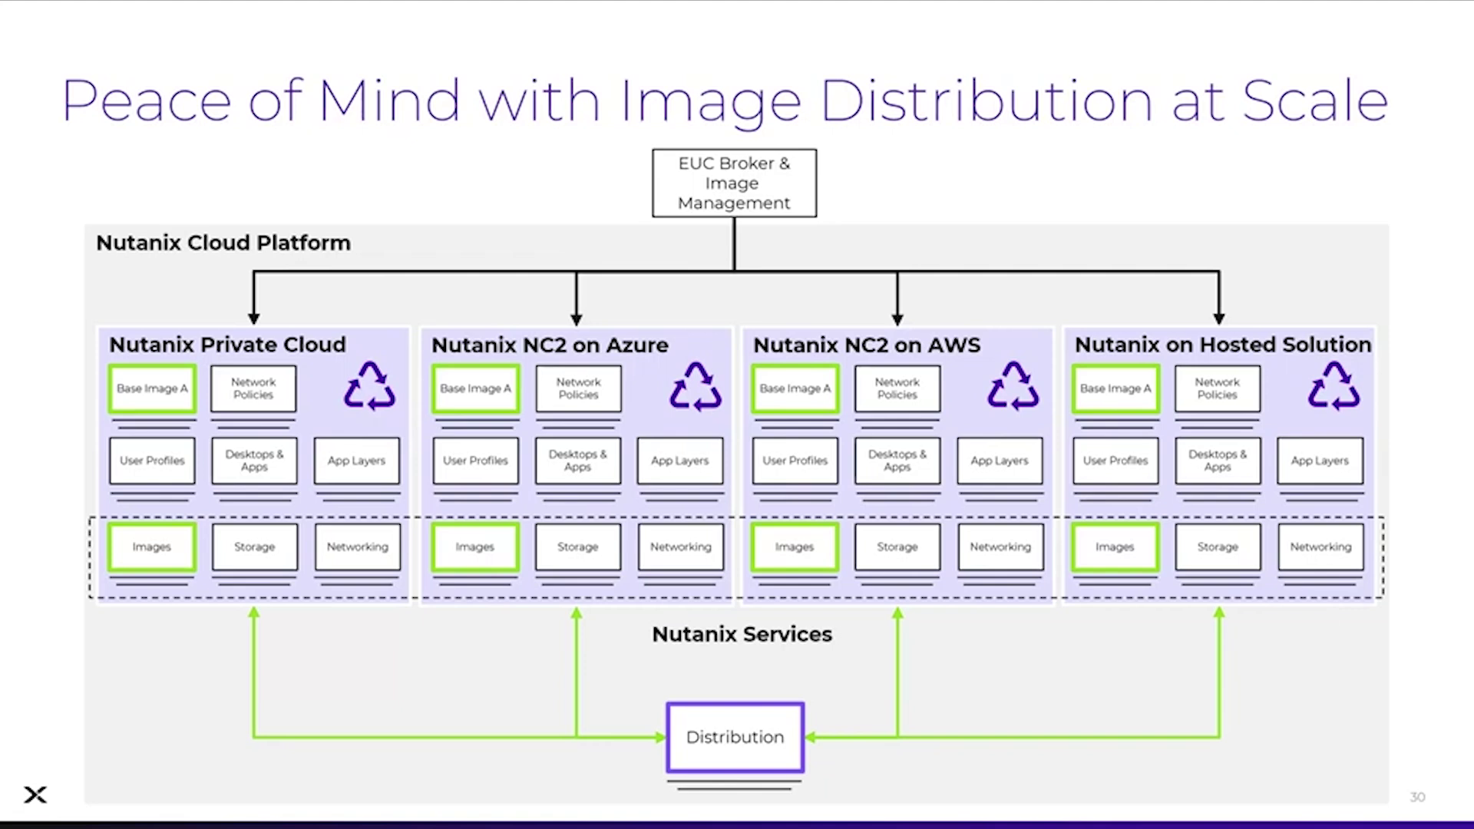Screen dimensions: 1474x829
Task: Click Base Image A in Nutanix Private Cloud
Action: (x=152, y=388)
